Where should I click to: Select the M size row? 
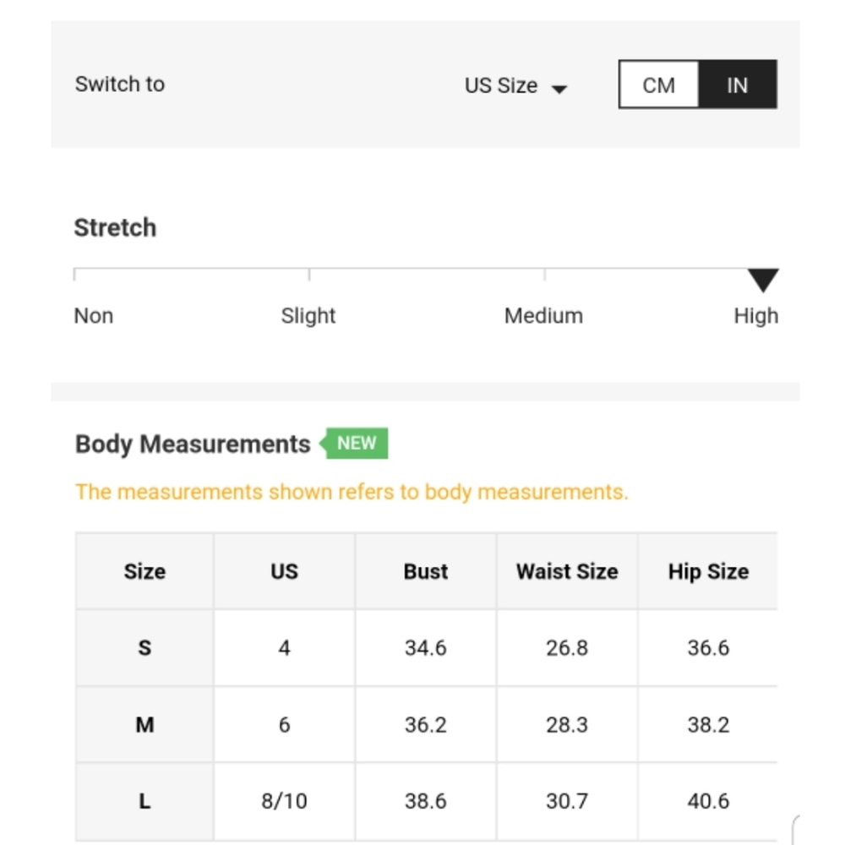(x=426, y=724)
